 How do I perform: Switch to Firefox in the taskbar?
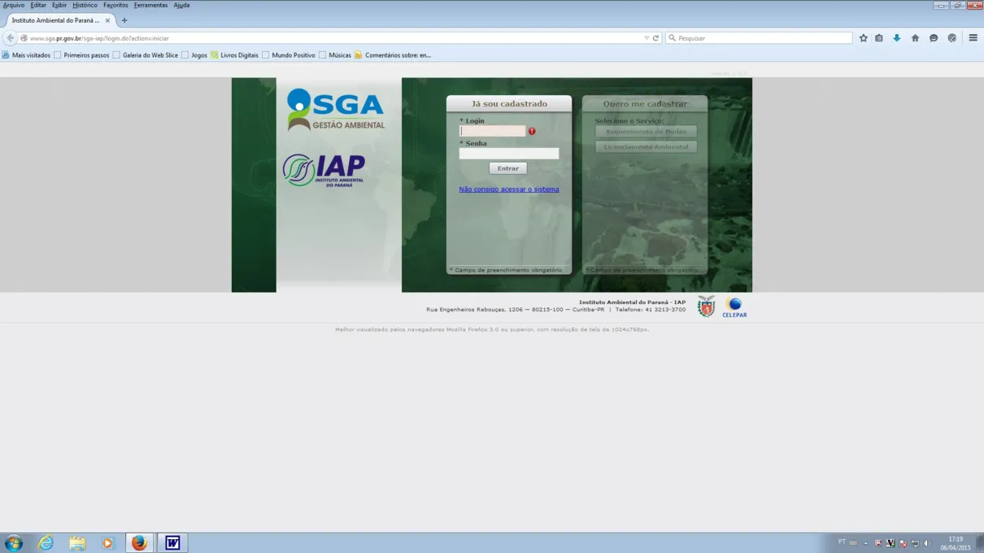139,542
